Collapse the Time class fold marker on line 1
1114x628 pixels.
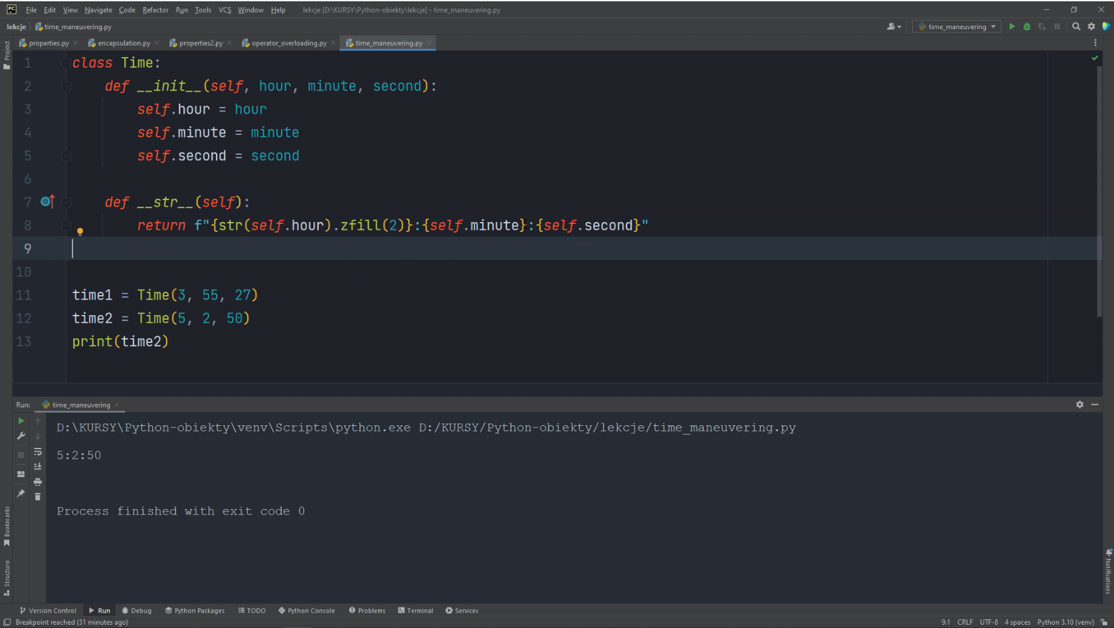pyautogui.click(x=66, y=63)
